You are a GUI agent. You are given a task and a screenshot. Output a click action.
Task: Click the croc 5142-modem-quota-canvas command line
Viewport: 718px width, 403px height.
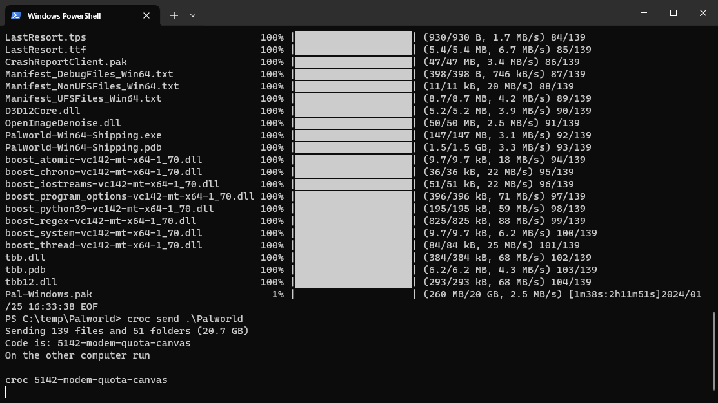[86, 380]
